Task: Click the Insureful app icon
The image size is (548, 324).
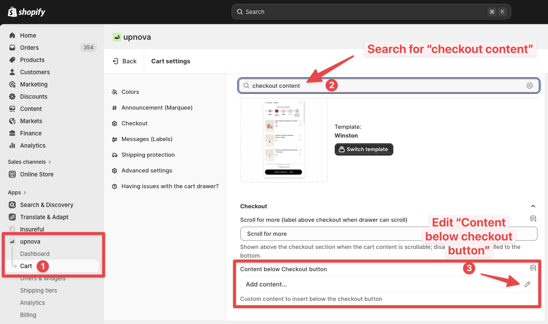Action: (12, 229)
